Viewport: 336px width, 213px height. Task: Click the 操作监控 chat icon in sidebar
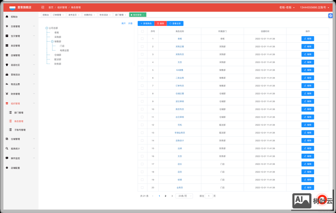7,158
